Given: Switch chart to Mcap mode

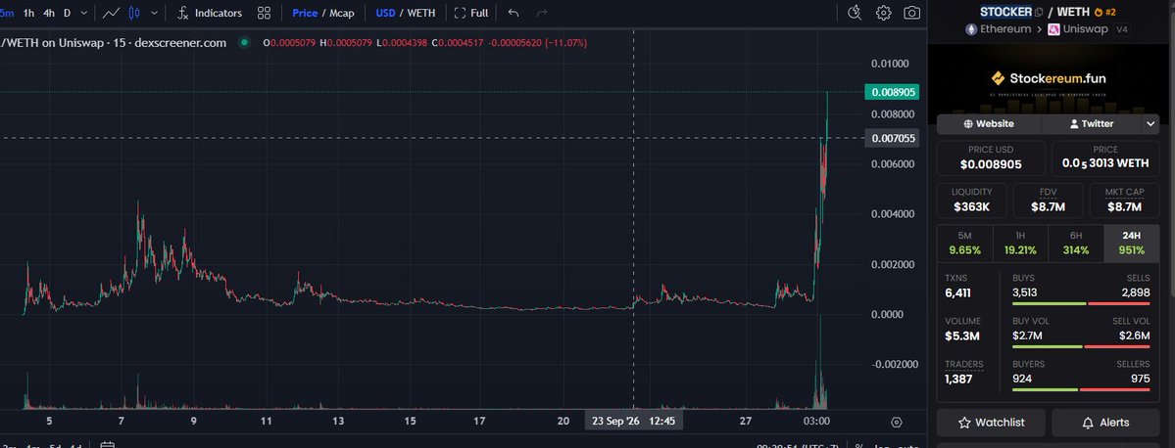Looking at the screenshot, I should pyautogui.click(x=342, y=13).
